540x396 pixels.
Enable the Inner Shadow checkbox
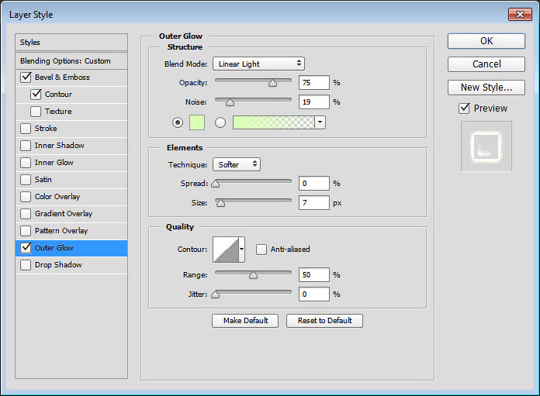tap(26, 146)
